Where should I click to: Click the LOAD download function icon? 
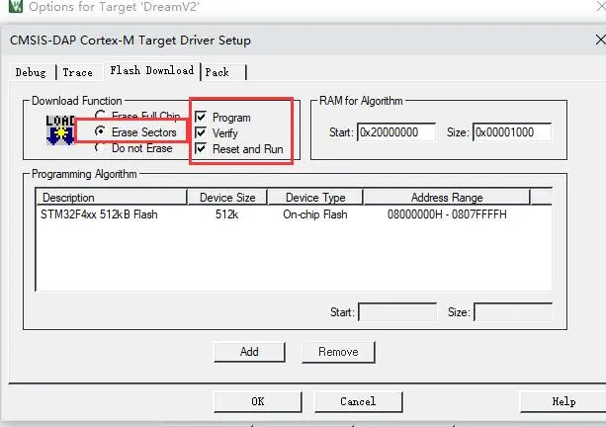[x=60, y=128]
